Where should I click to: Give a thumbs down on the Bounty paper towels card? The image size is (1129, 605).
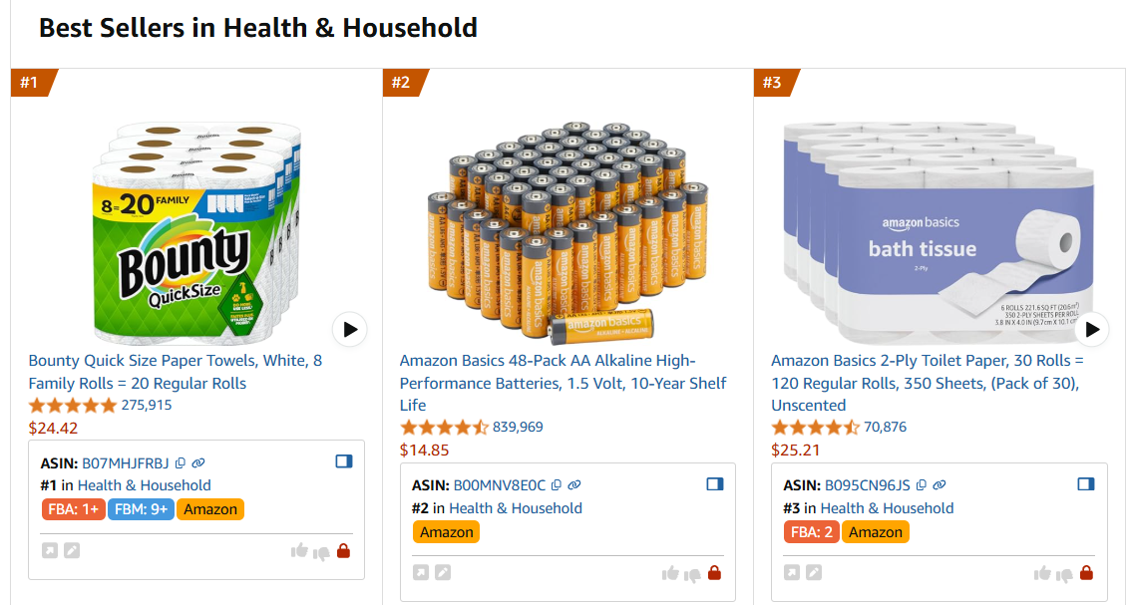tap(322, 551)
